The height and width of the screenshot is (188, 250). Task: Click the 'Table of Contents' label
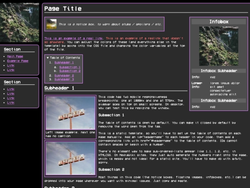coord(65,58)
